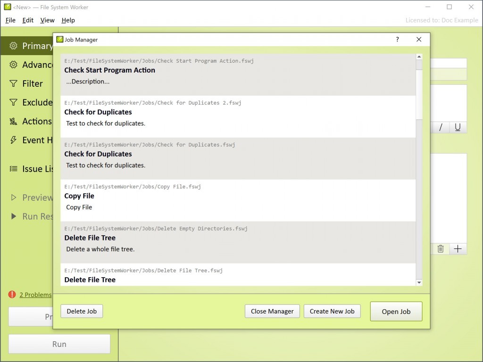
Task: Click the gear icon beside Primary
Action: [13, 46]
